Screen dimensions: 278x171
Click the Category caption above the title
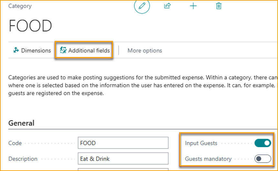click(20, 6)
